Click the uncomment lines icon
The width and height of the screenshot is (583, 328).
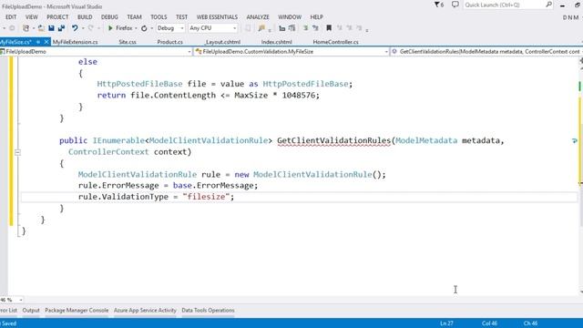pos(315,28)
